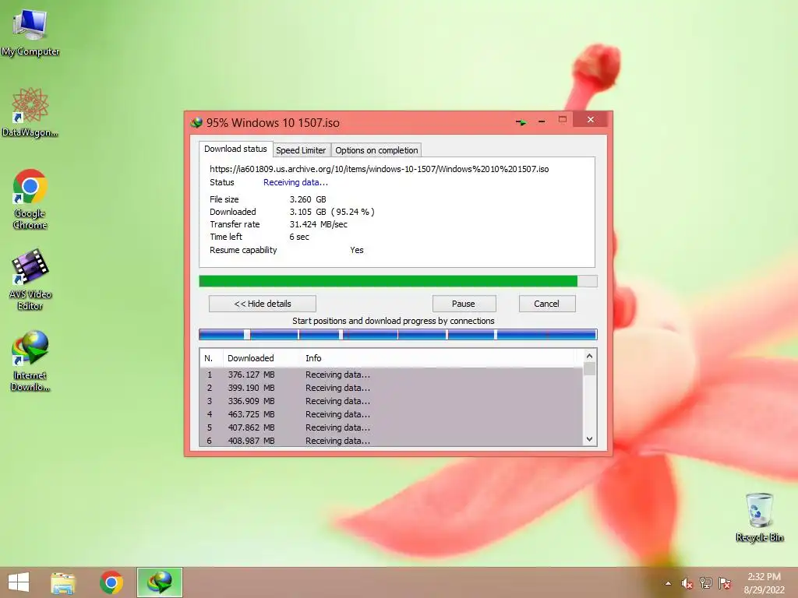Click the green arrow title bar icon

pos(521,122)
